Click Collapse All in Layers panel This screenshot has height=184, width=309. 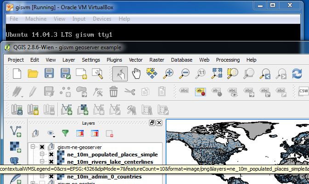pyautogui.click(x=95, y=133)
